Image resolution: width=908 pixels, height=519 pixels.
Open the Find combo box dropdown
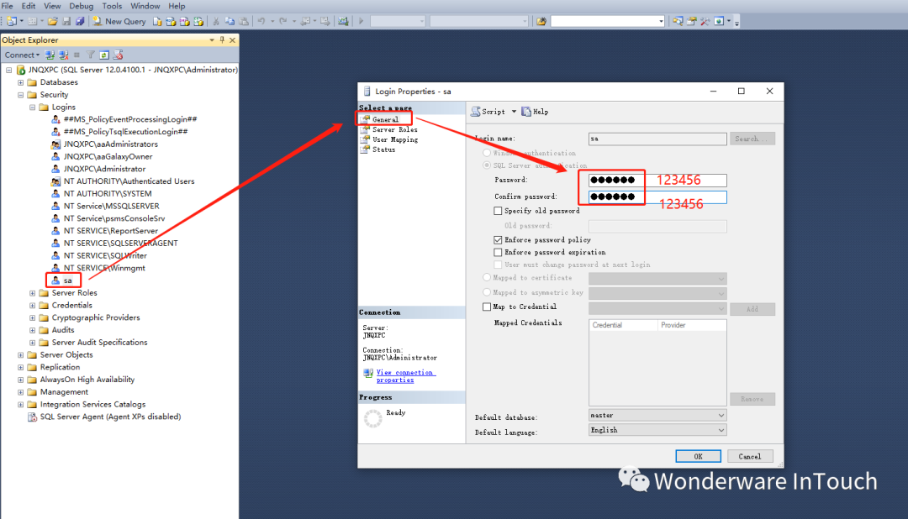662,21
